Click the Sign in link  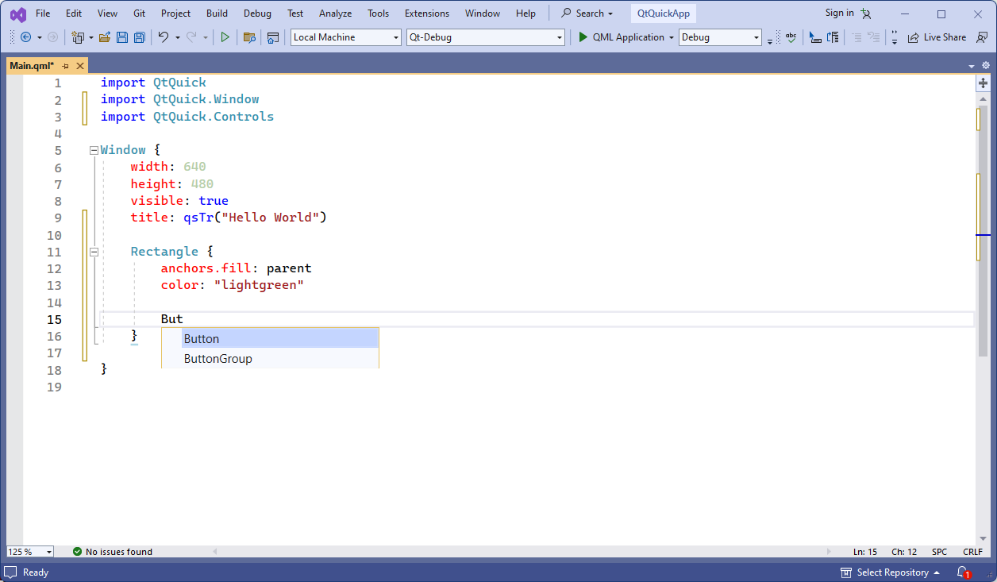[839, 13]
